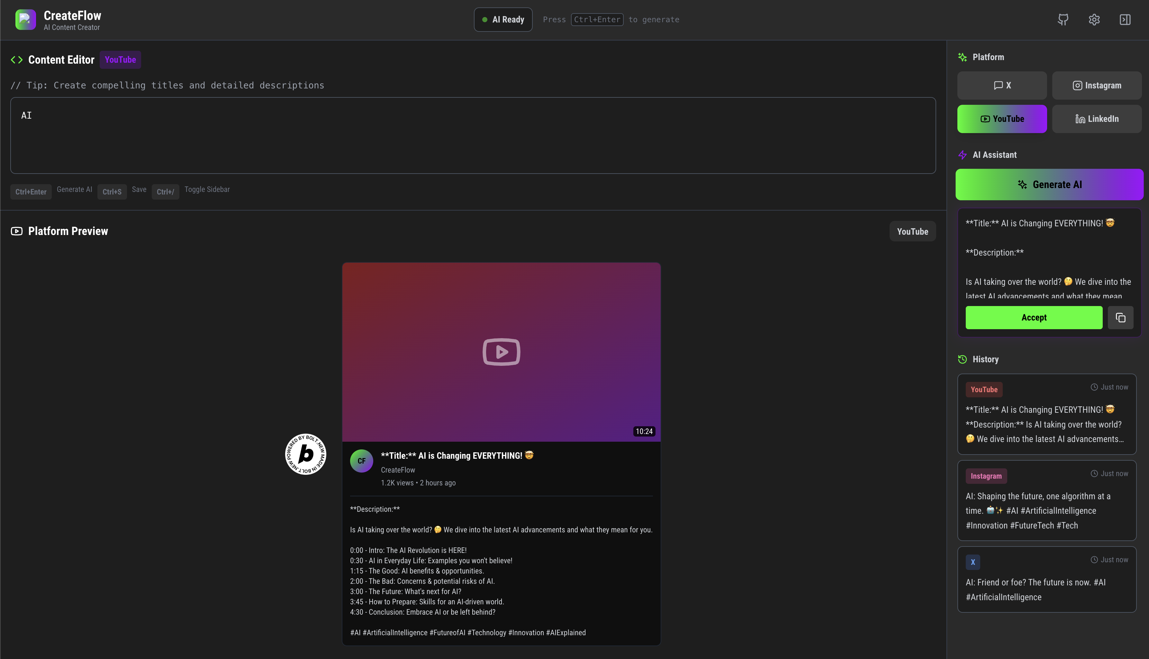This screenshot has width=1149, height=659.
Task: Open the Instagram history entry
Action: 1046,501
